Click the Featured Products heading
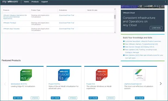Viewport: 168px width, 101px height. click(11, 60)
